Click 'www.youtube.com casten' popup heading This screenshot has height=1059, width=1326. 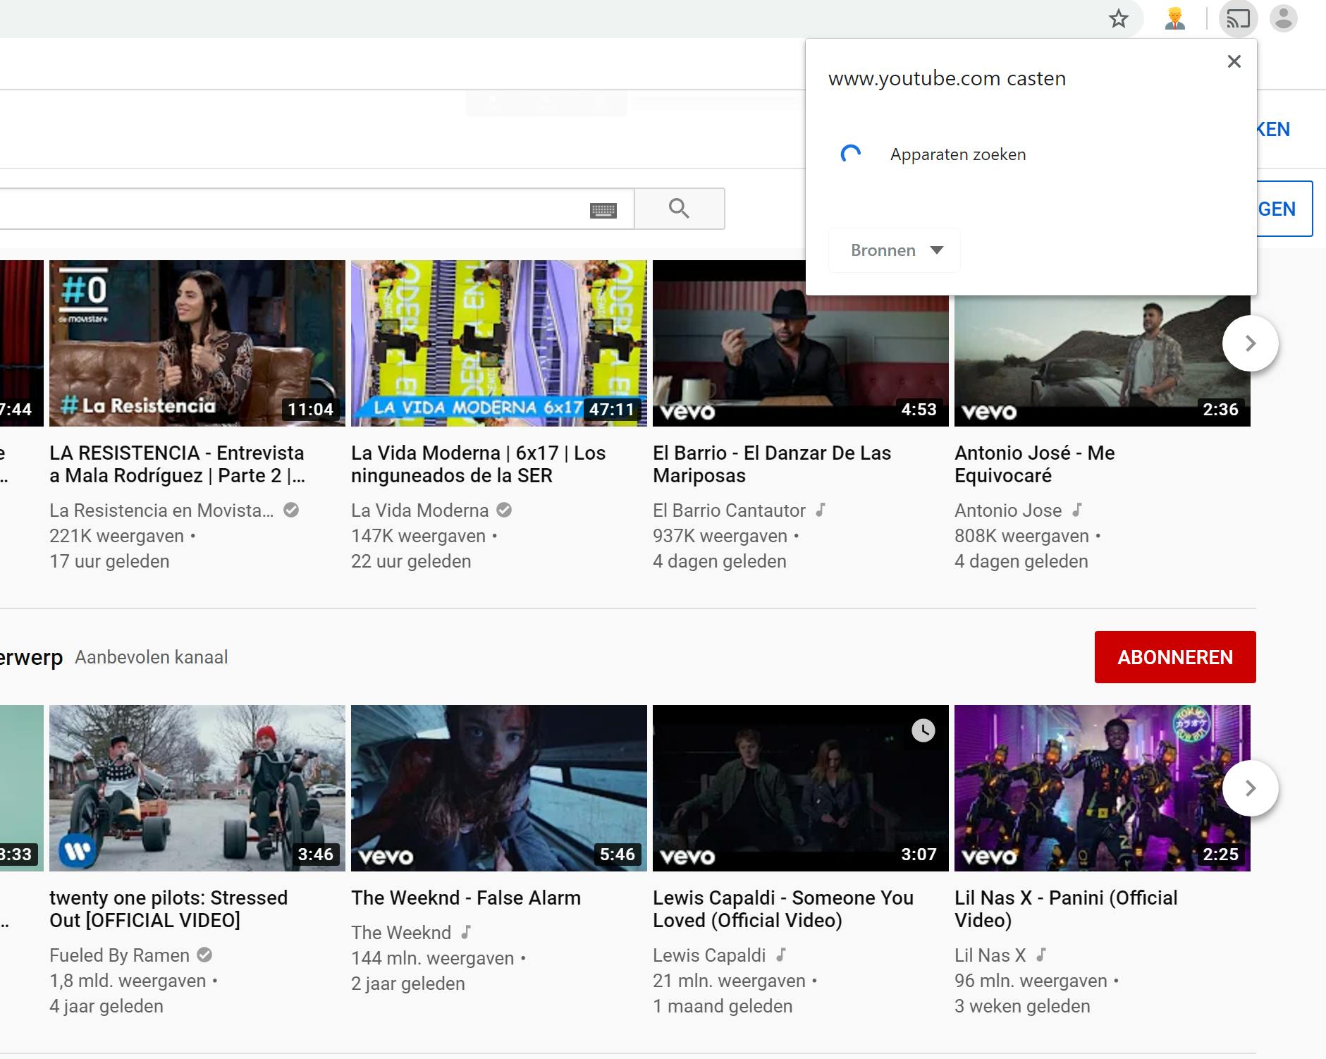point(947,78)
